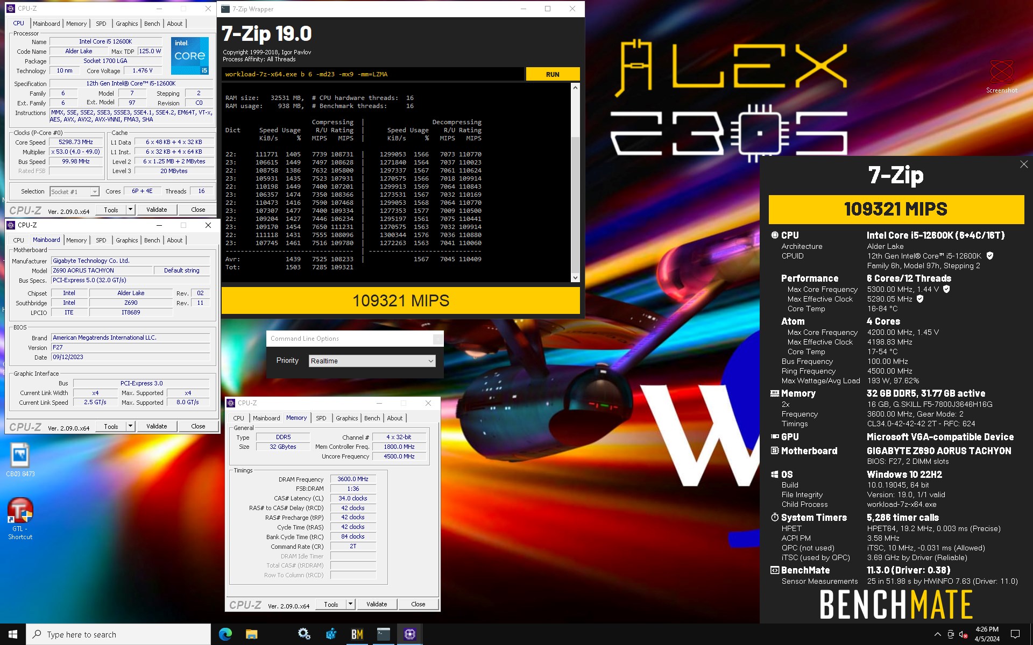This screenshot has height=645, width=1033.
Task: Open the Memory tab in the top CPU-Z window
Action: tap(76, 24)
